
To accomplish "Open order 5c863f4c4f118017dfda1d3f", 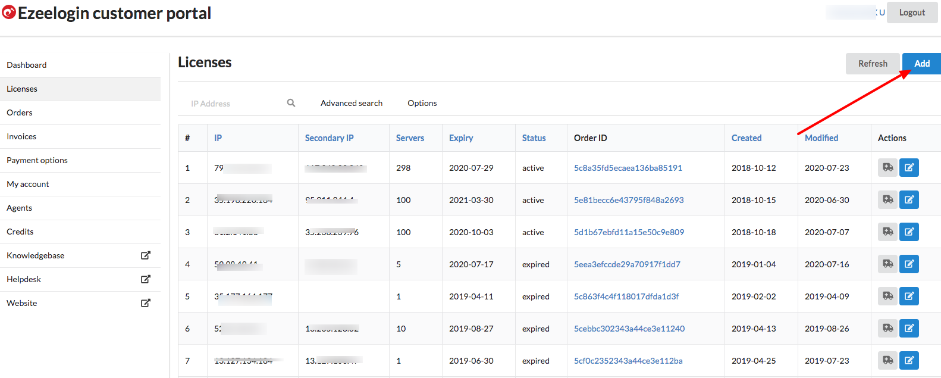I will (x=626, y=296).
